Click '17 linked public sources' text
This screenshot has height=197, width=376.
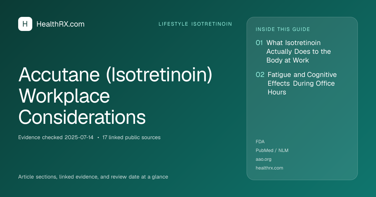point(131,137)
